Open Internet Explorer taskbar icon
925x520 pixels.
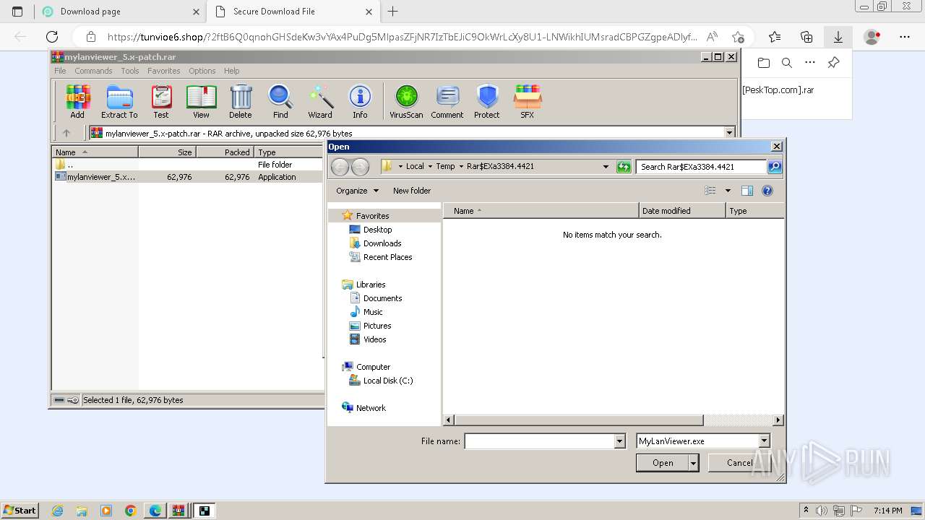click(58, 511)
